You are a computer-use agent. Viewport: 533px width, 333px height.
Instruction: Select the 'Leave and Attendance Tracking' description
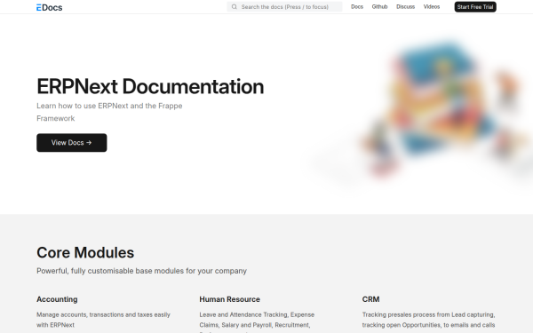[257, 322]
